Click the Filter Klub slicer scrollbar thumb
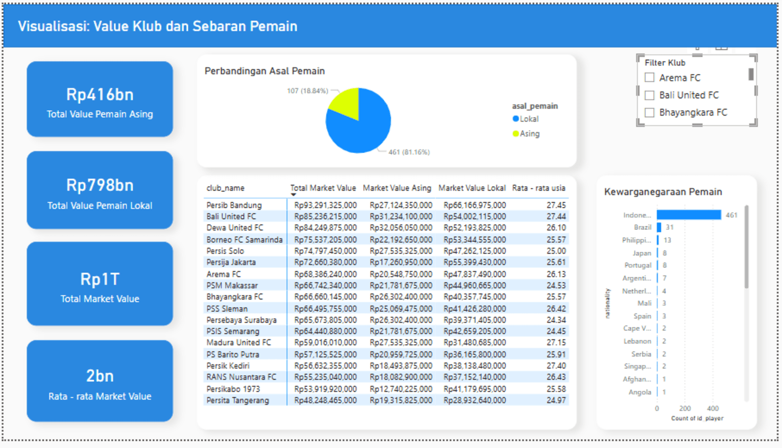The height and width of the screenshot is (448, 782). [751, 74]
